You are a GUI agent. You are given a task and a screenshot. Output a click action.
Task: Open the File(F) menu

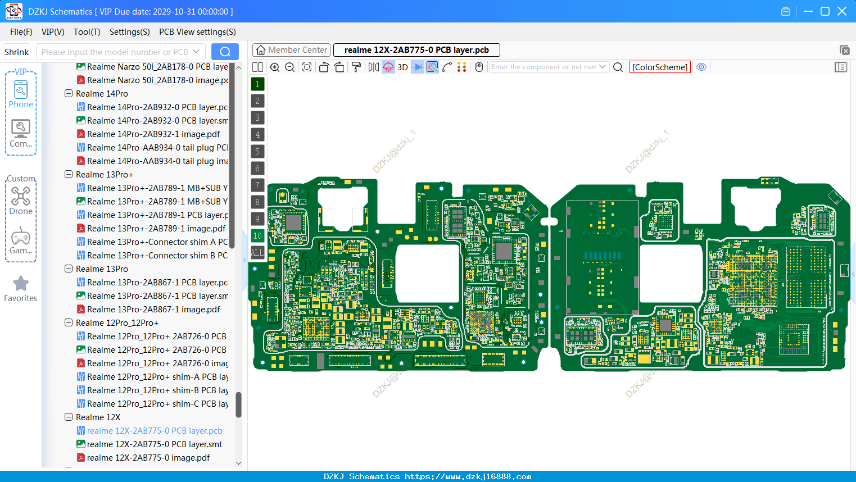21,32
